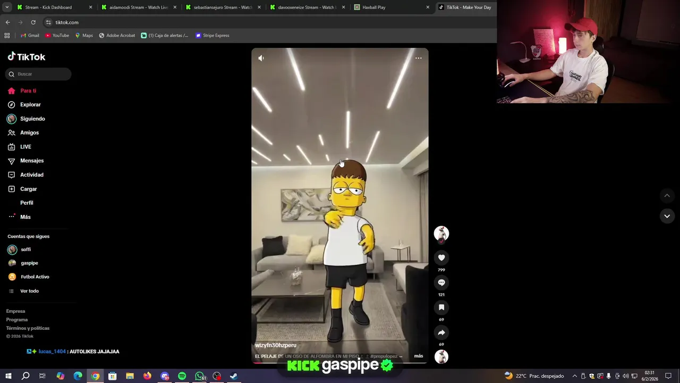
Task: Focus the Buscar search field
Action: [39, 74]
